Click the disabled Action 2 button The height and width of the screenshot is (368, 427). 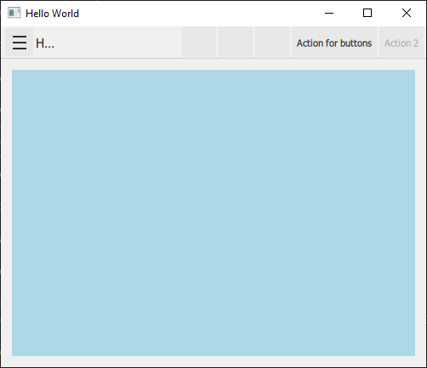click(x=401, y=43)
